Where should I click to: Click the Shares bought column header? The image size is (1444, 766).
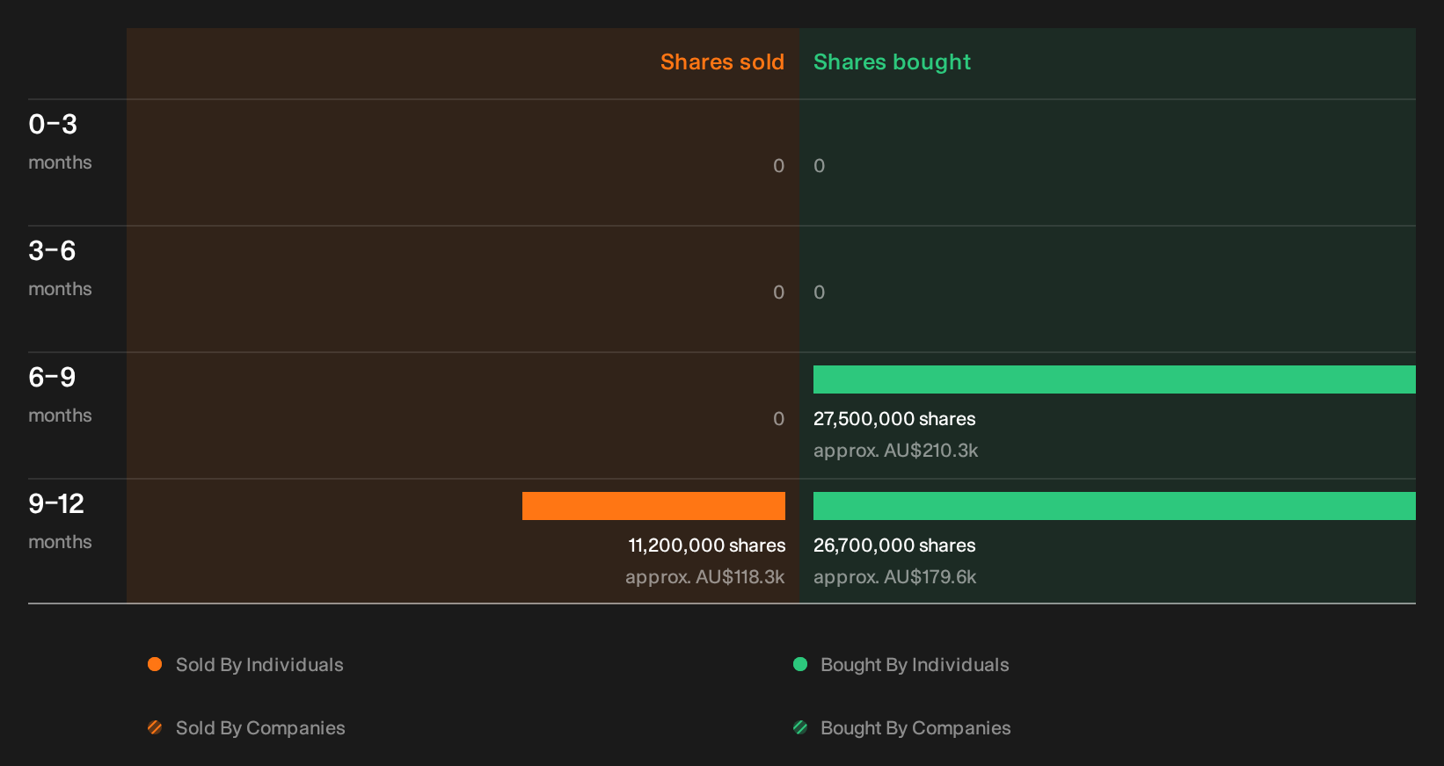pyautogui.click(x=892, y=62)
